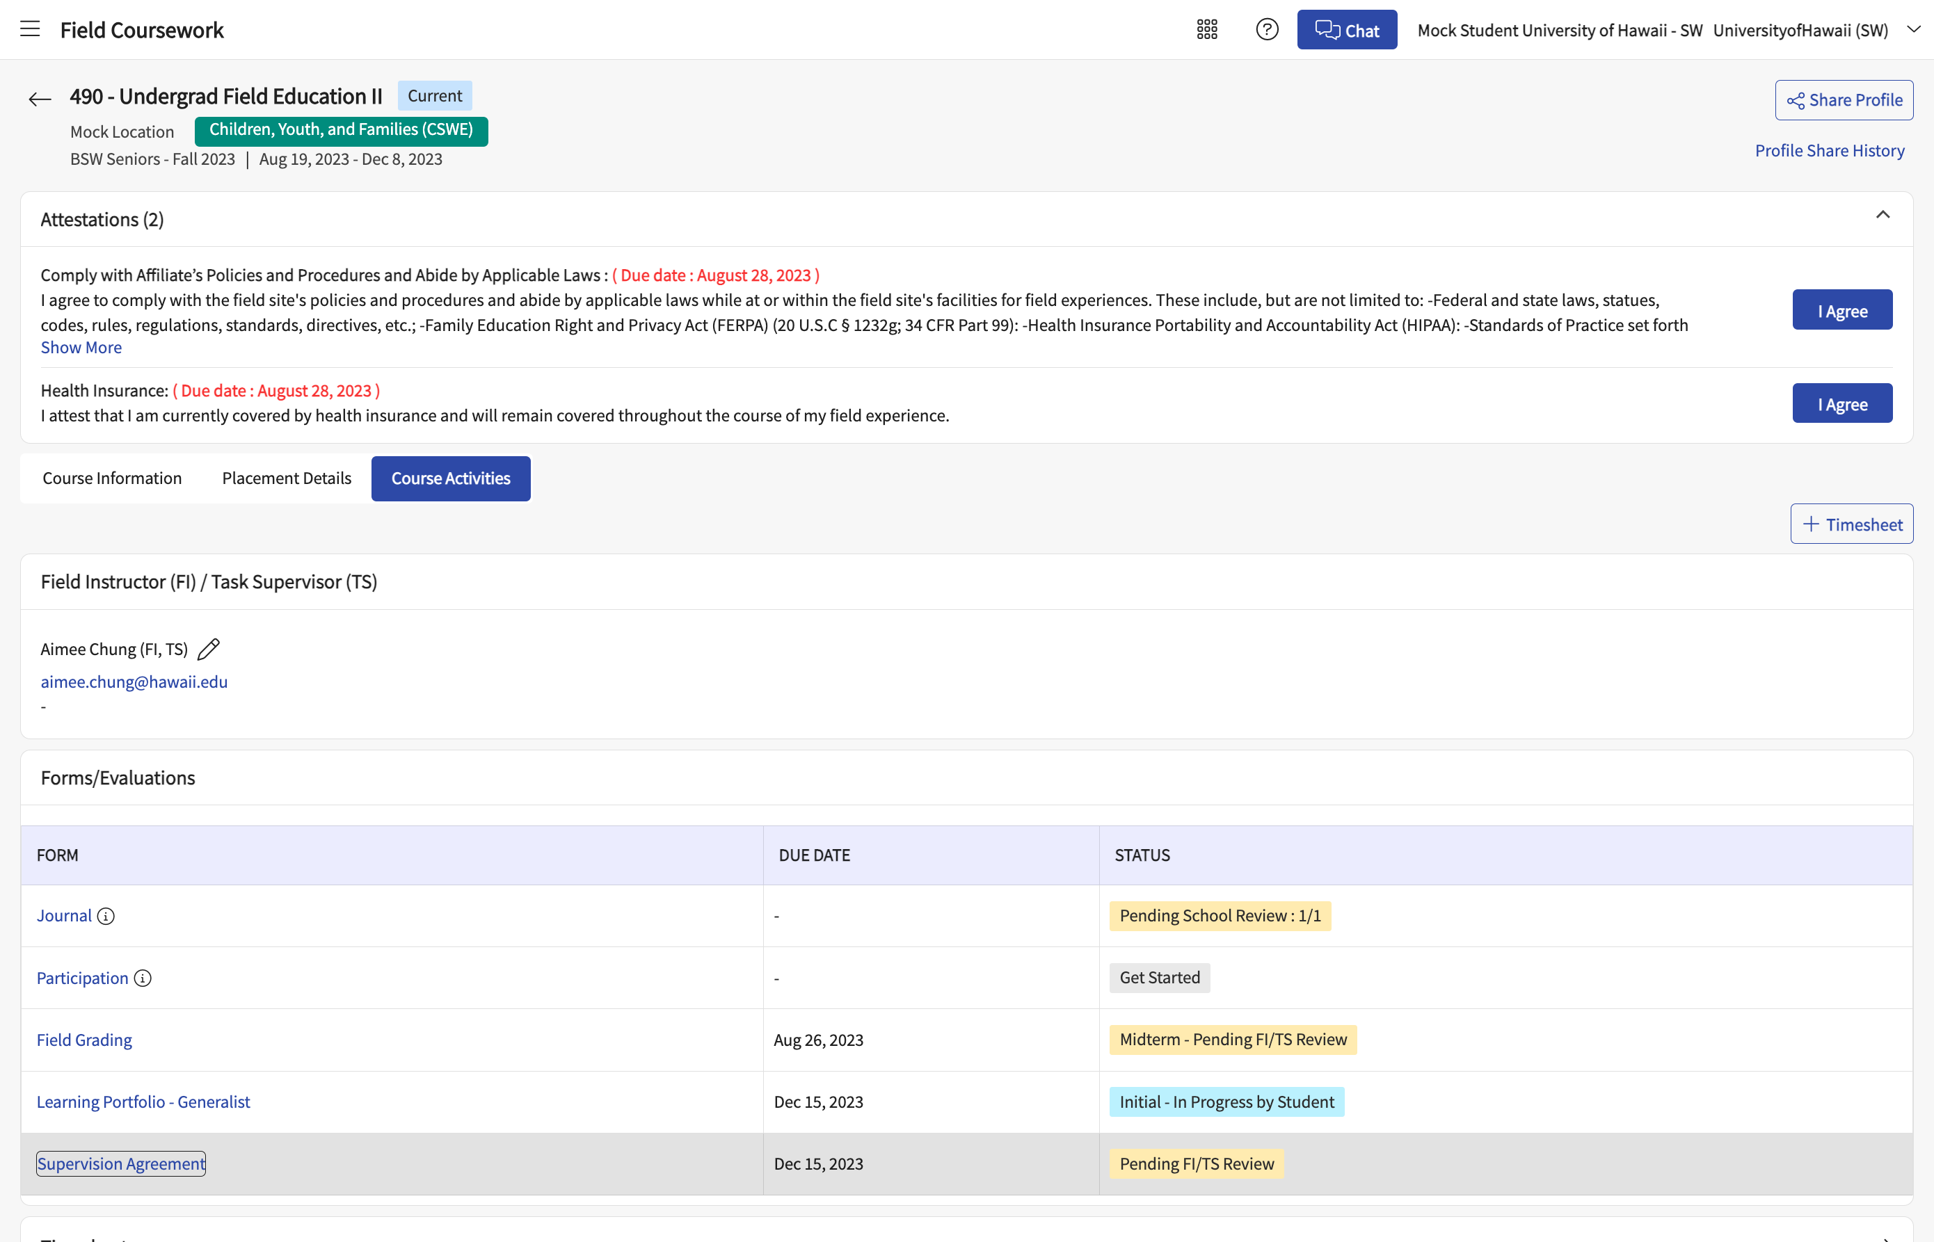Viewport: 1934px width, 1242px height.
Task: Edit Aimee Chung with pencil icon
Action: [x=208, y=650]
